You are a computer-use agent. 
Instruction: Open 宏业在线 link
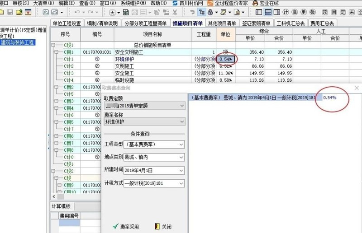click(x=266, y=3)
